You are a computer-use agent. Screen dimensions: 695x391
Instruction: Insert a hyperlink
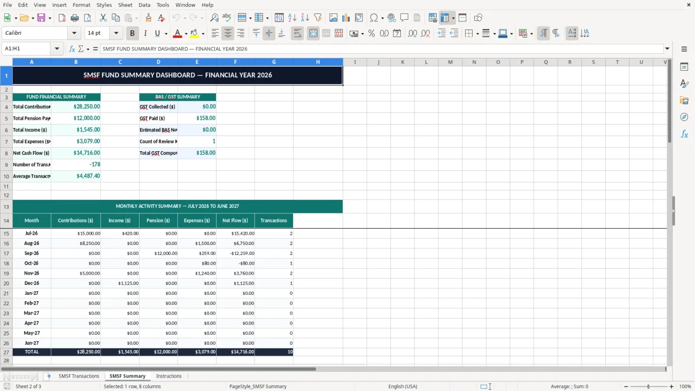[x=392, y=18]
